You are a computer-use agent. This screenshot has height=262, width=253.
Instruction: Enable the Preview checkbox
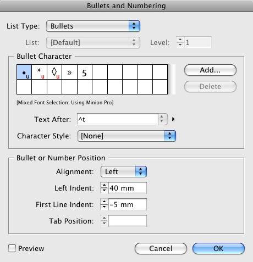point(12,248)
